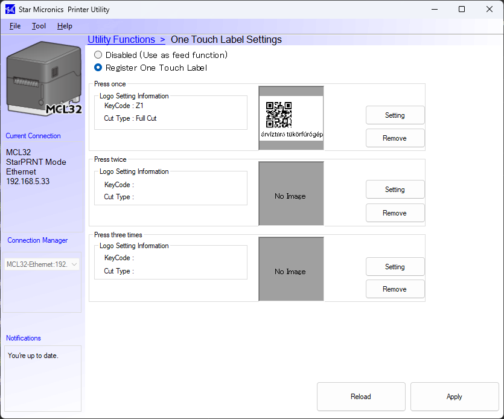Click 'KeyCode : Z1' in Press once
This screenshot has height=419, width=504.
coord(124,106)
